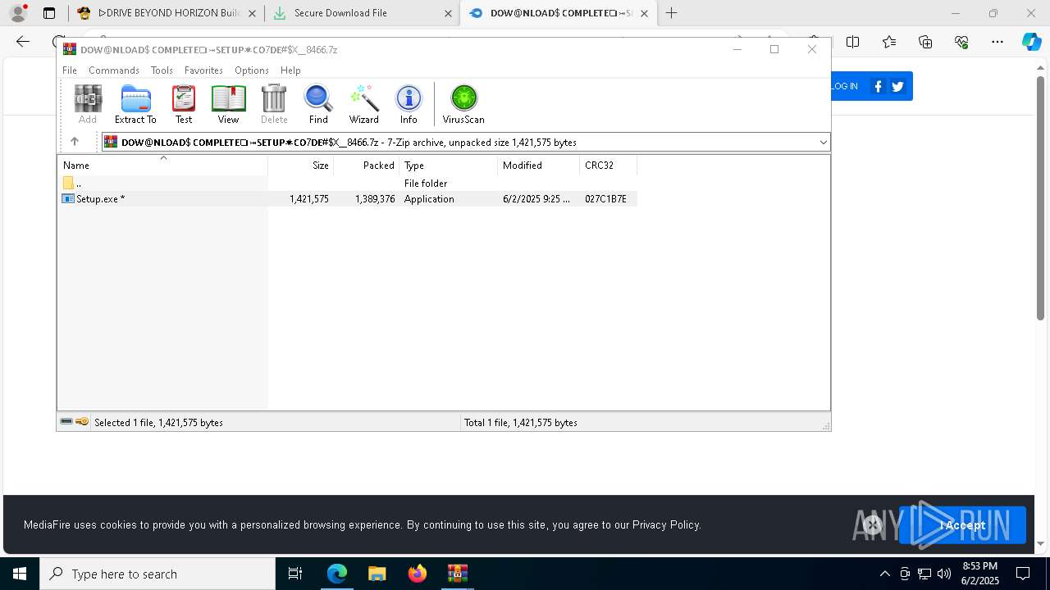
Task: Open the Options menu
Action: pos(252,70)
